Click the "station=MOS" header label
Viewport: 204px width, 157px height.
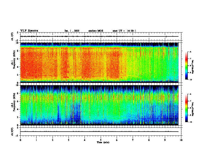click(x=96, y=31)
